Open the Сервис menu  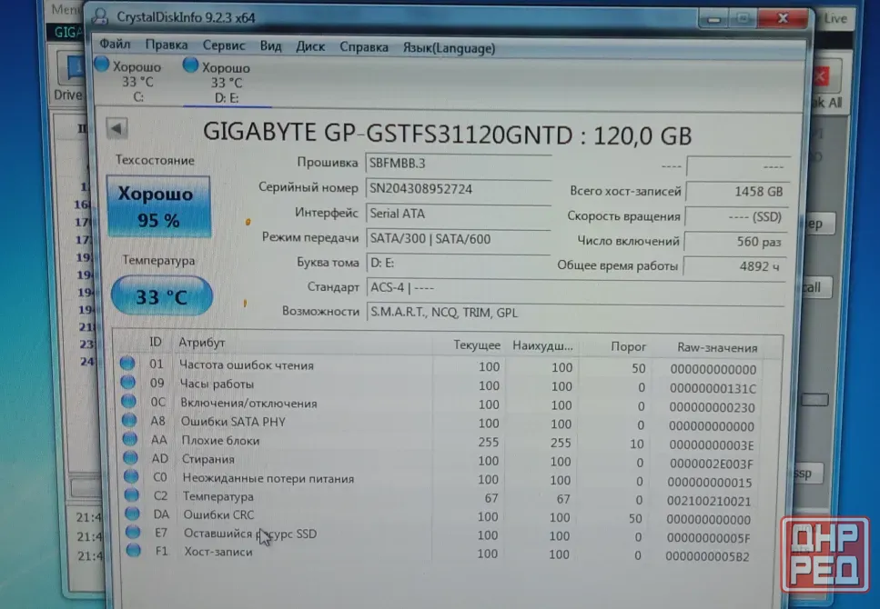[x=223, y=45]
